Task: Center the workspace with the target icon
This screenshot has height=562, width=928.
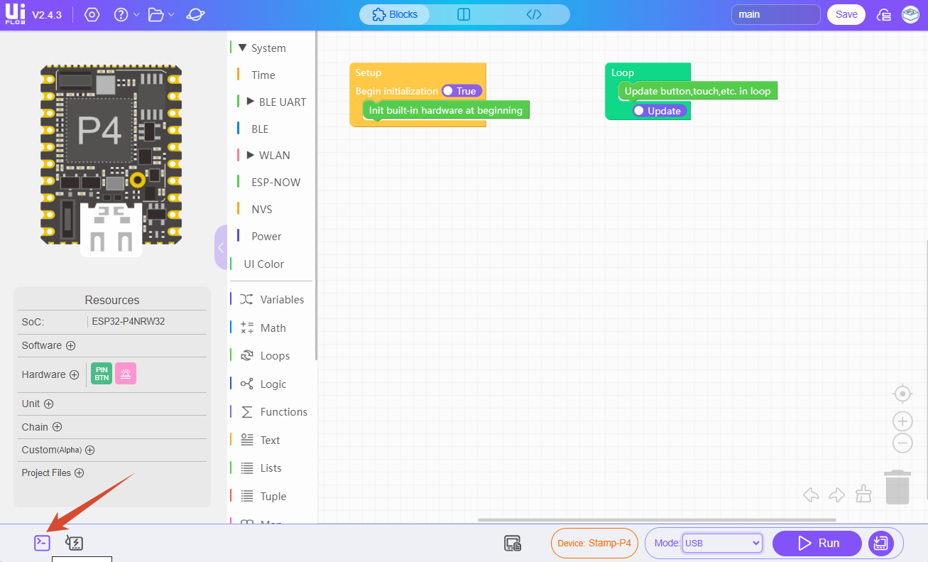Action: tap(902, 394)
